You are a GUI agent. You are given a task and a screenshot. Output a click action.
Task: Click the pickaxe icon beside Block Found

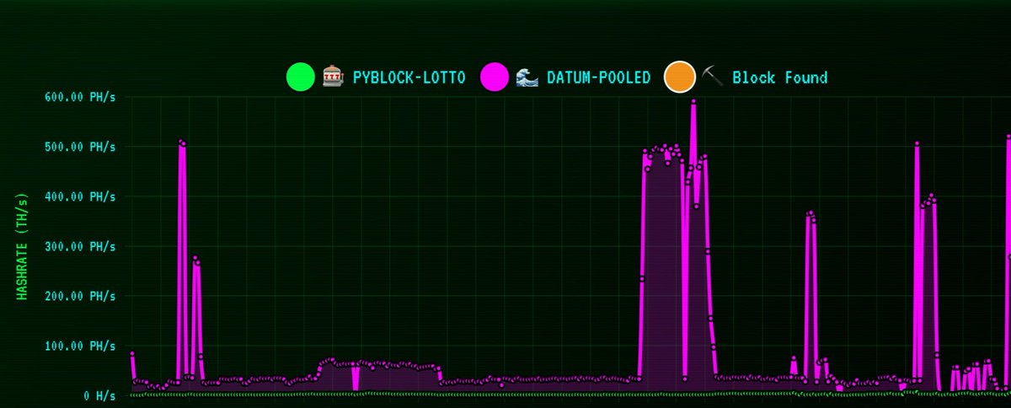tap(712, 78)
